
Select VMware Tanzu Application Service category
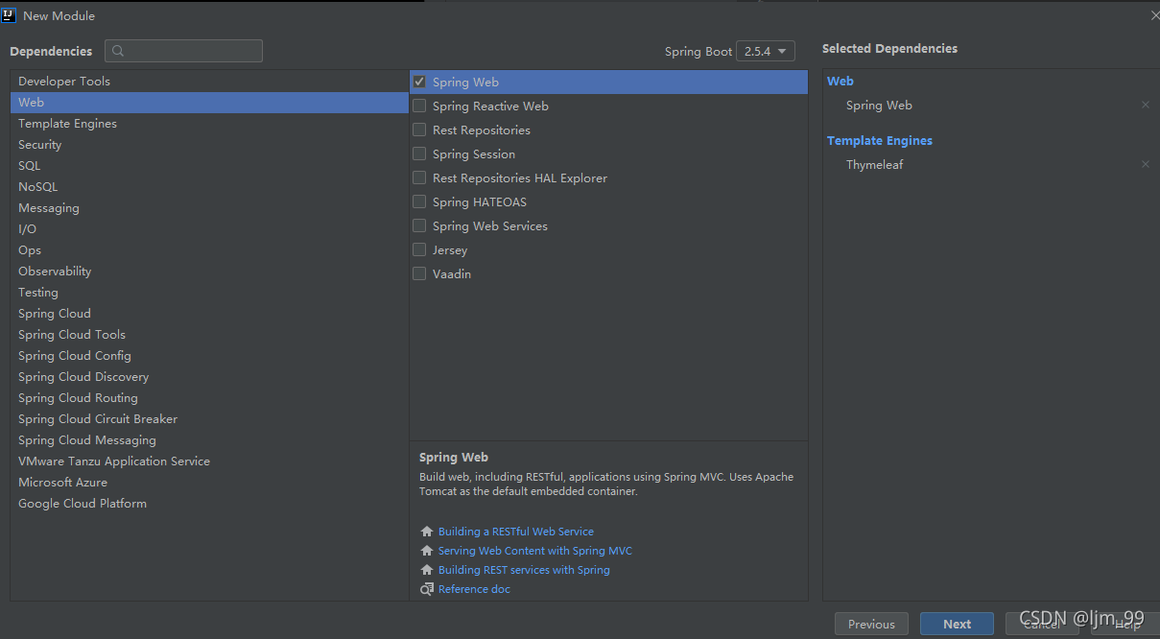click(x=209, y=461)
